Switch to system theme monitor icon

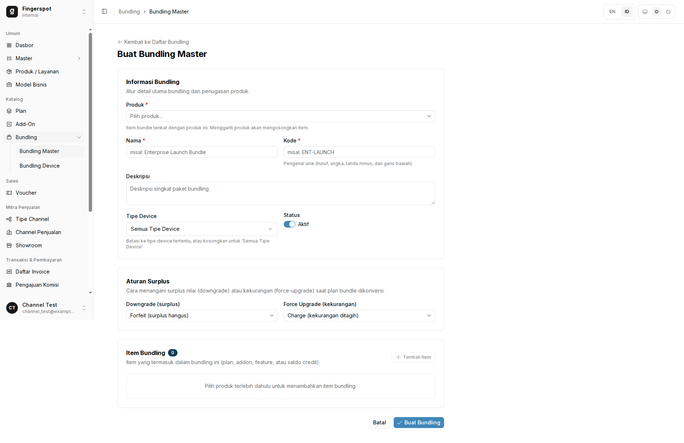pos(645,12)
